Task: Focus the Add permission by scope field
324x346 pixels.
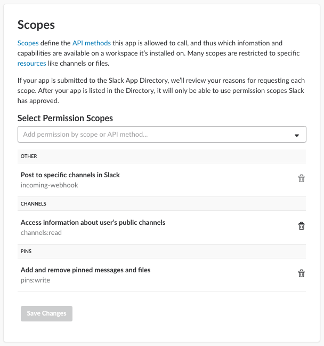Action: pos(161,135)
